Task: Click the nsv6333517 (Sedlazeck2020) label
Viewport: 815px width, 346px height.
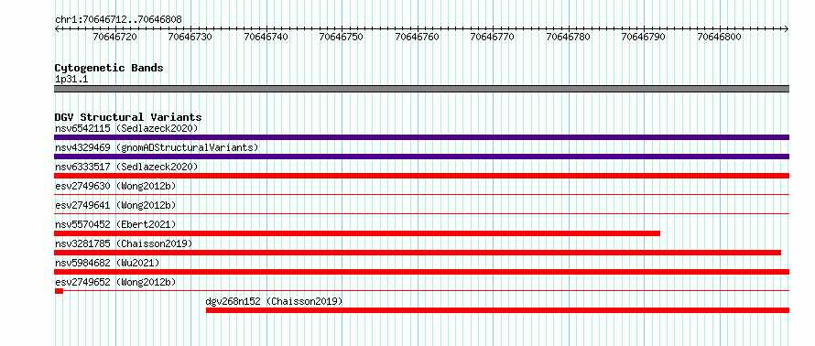Action: click(126, 167)
